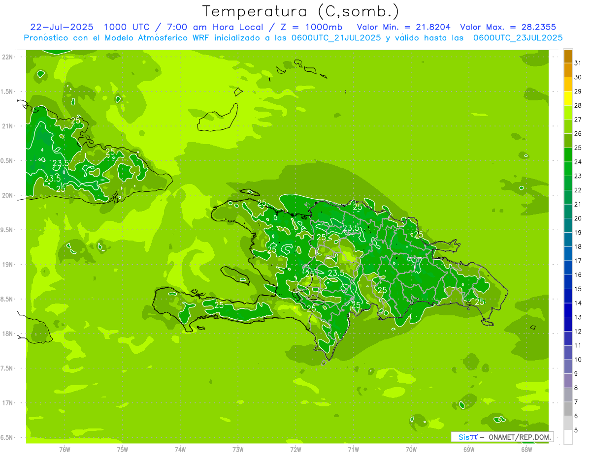The width and height of the screenshot is (591, 456).
Task: Click the '22N' latitude axis label
Action: [x=7, y=57]
